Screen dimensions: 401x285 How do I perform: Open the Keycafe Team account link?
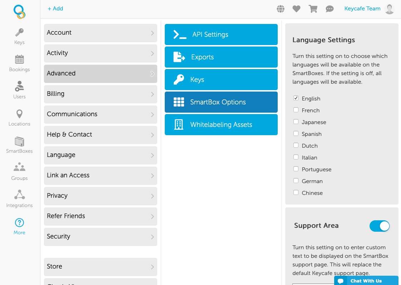[362, 9]
